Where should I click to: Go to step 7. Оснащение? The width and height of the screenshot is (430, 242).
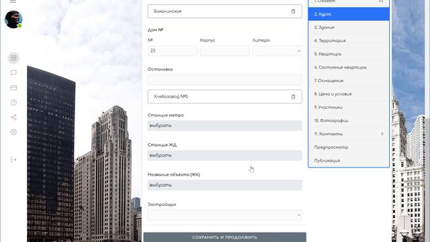coord(349,81)
